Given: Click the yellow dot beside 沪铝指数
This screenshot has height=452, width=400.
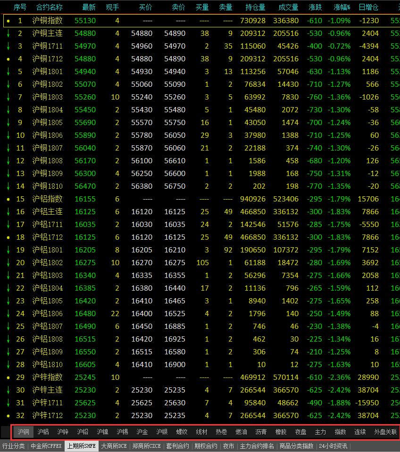Looking at the screenshot, I should point(8,199).
